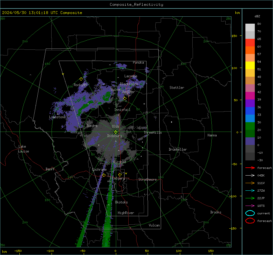Click the cyan 27ZW arrow icon

tap(250, 191)
